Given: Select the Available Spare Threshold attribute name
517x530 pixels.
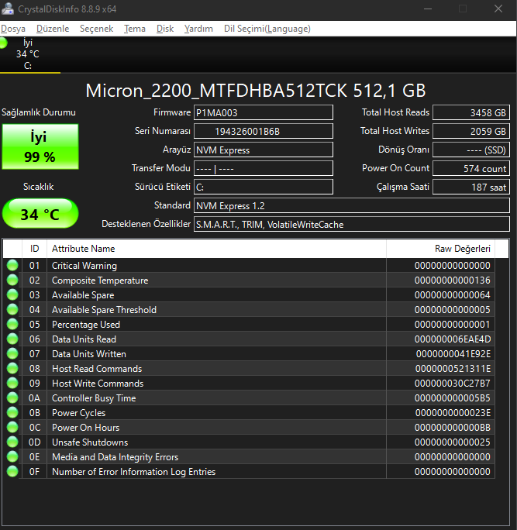Looking at the screenshot, I should 104,310.
